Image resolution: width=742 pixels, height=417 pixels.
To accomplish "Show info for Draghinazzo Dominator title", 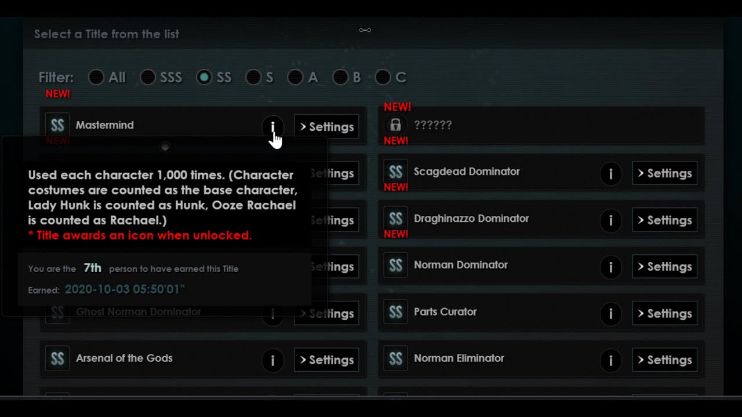I will tap(610, 220).
